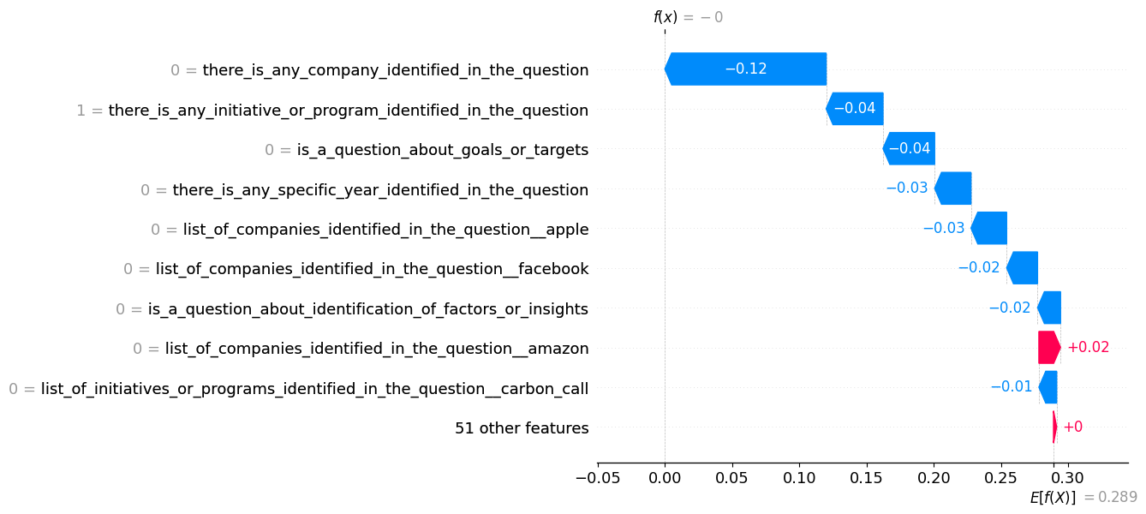Click the blue bar for the carbon_call feature
1146x514 pixels.
coord(1048,387)
